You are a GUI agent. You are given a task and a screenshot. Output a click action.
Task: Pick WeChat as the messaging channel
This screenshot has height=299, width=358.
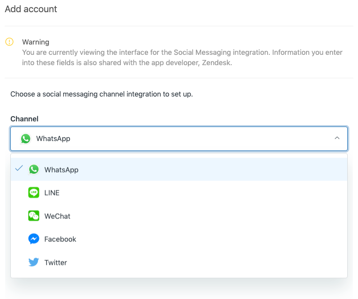click(57, 216)
